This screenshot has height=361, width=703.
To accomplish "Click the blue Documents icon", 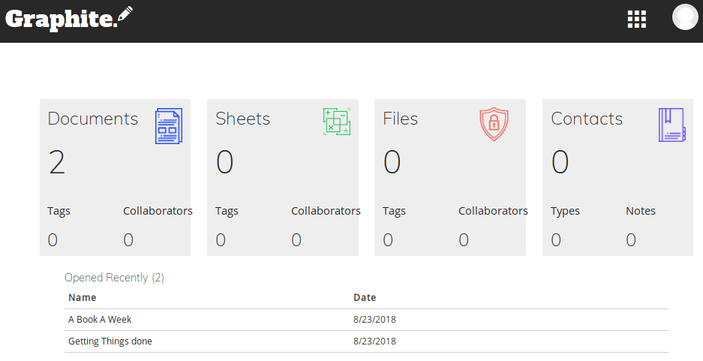I will [x=169, y=126].
